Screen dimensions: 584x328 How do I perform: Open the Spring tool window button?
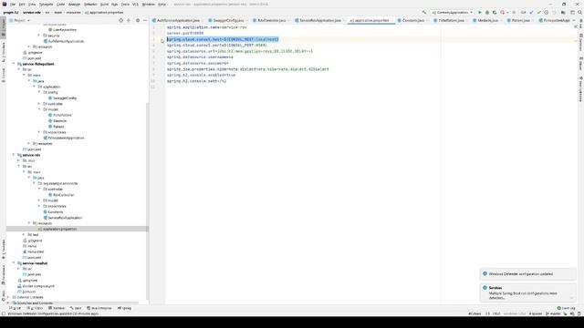tap(124, 308)
